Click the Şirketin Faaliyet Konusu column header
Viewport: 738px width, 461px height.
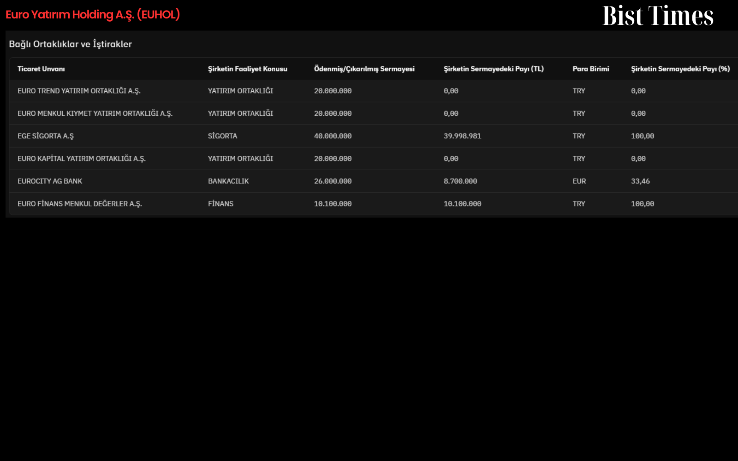click(248, 69)
